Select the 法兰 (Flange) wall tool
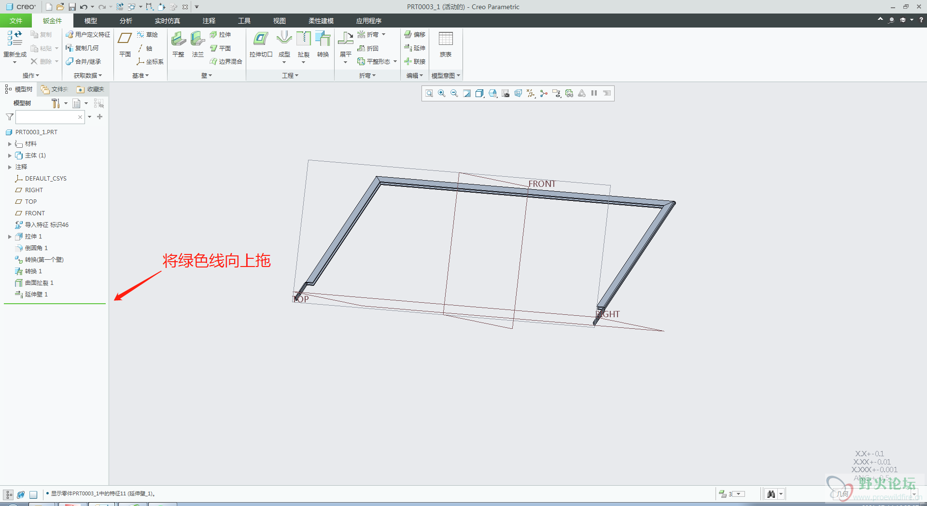 coord(197,39)
